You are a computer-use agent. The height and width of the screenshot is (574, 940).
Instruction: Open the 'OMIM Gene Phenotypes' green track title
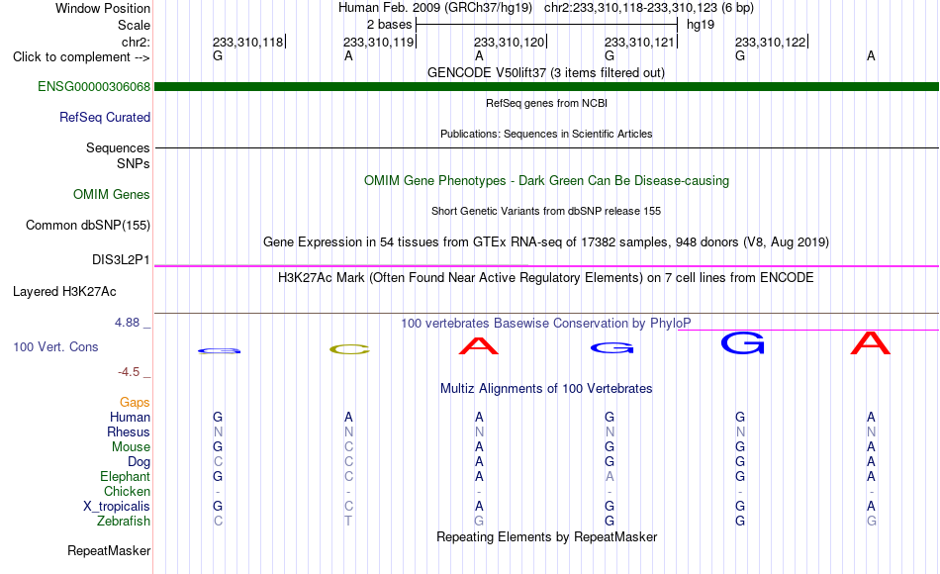pos(546,180)
